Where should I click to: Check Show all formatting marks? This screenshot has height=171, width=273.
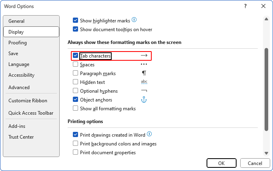point(76,109)
